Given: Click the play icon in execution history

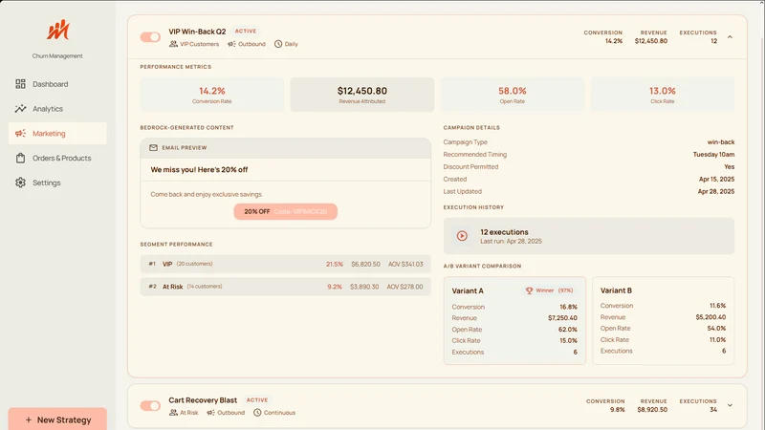Looking at the screenshot, I should tap(462, 236).
